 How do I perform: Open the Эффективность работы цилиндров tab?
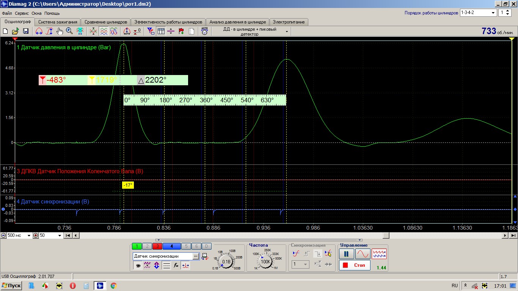(168, 22)
